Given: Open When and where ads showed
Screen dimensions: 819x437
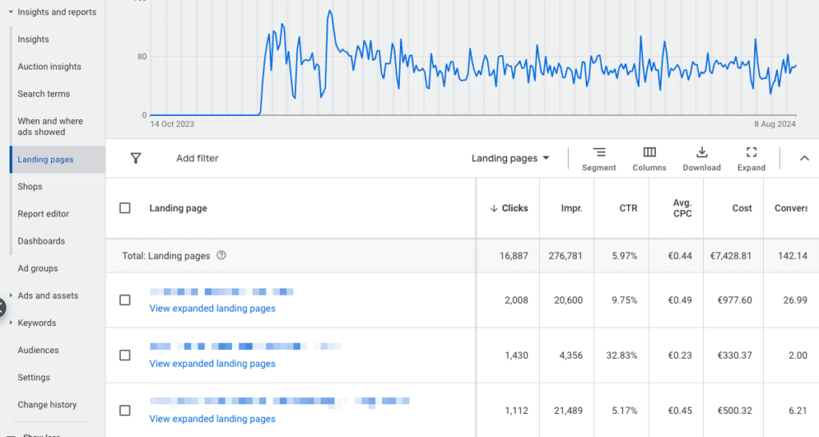Looking at the screenshot, I should tap(50, 126).
